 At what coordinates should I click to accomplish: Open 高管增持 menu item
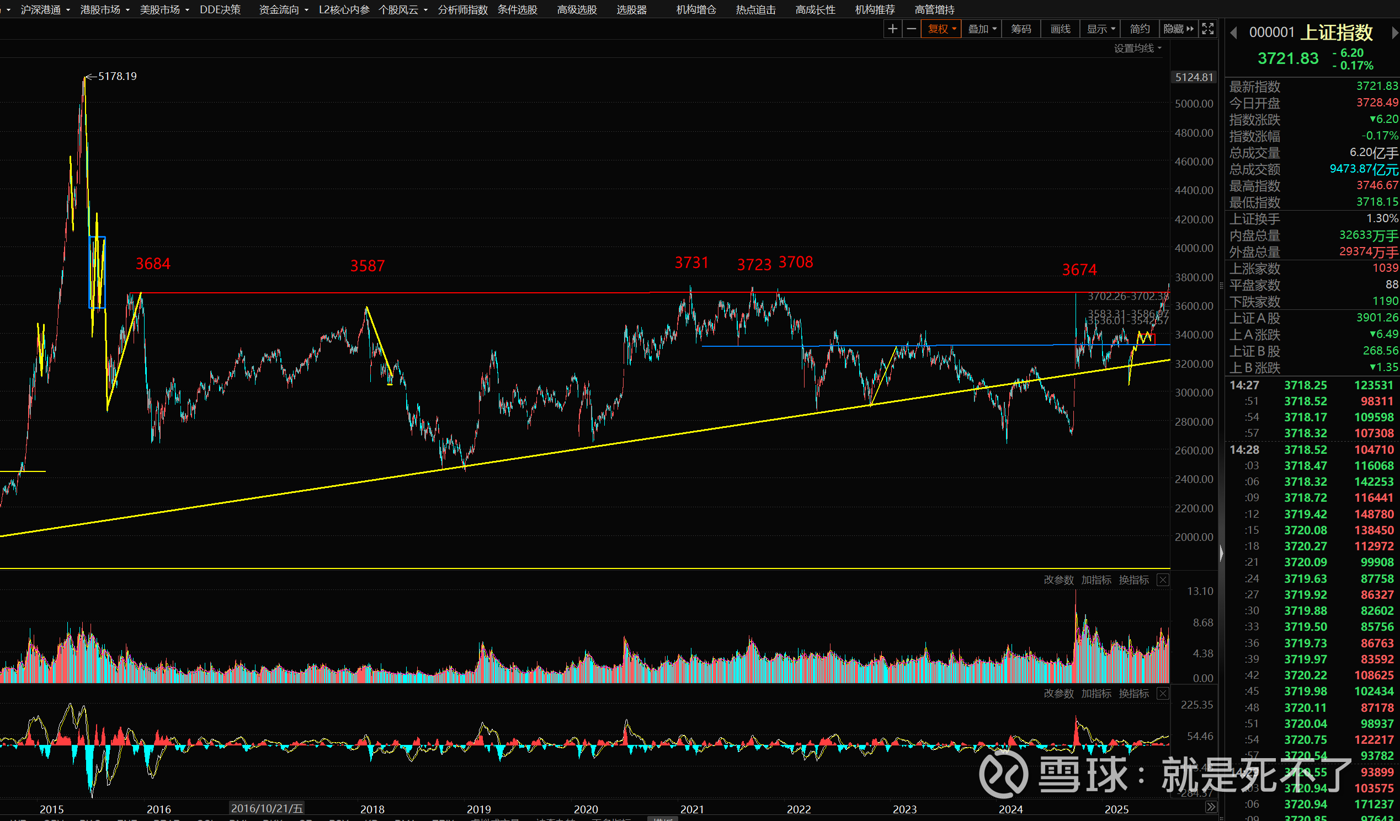click(934, 9)
